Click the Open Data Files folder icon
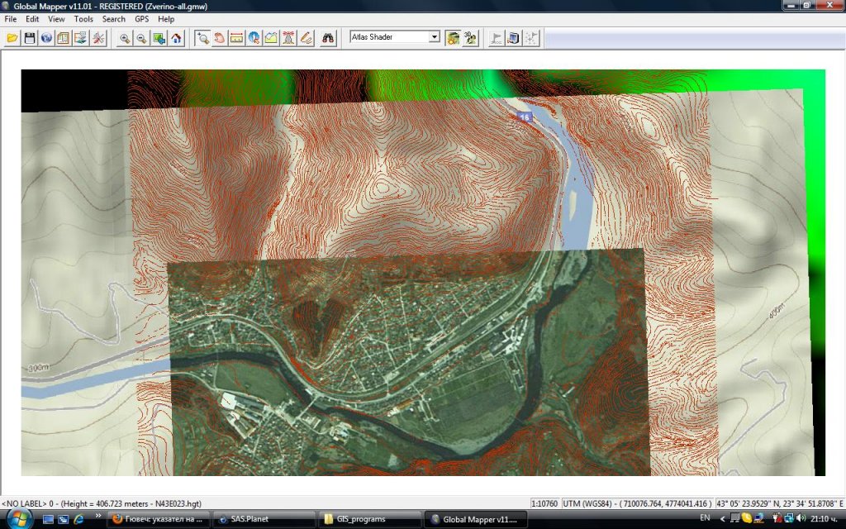Image resolution: width=846 pixels, height=529 pixels. tap(12, 37)
